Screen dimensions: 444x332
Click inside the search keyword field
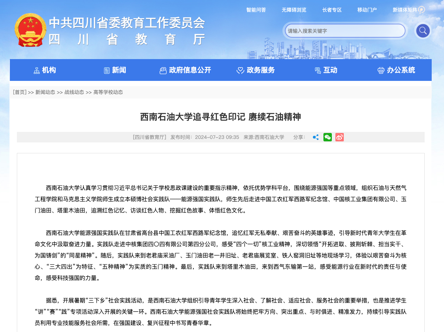(x=345, y=31)
